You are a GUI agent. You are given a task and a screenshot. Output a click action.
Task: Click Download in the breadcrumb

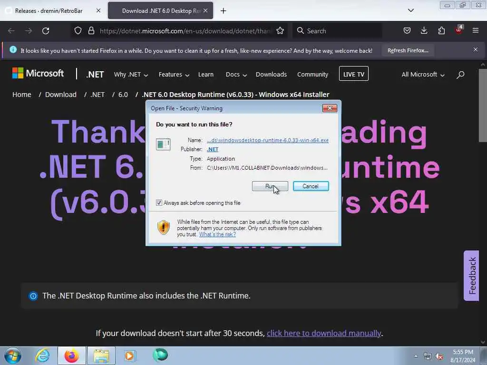61,95
